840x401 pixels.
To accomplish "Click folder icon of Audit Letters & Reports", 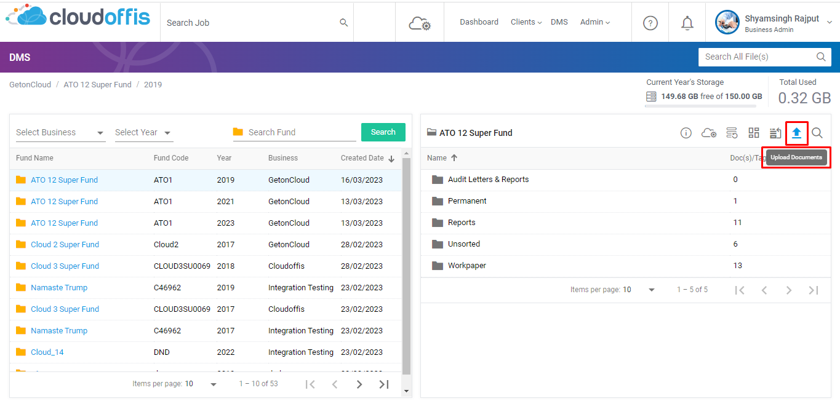I will coord(438,180).
